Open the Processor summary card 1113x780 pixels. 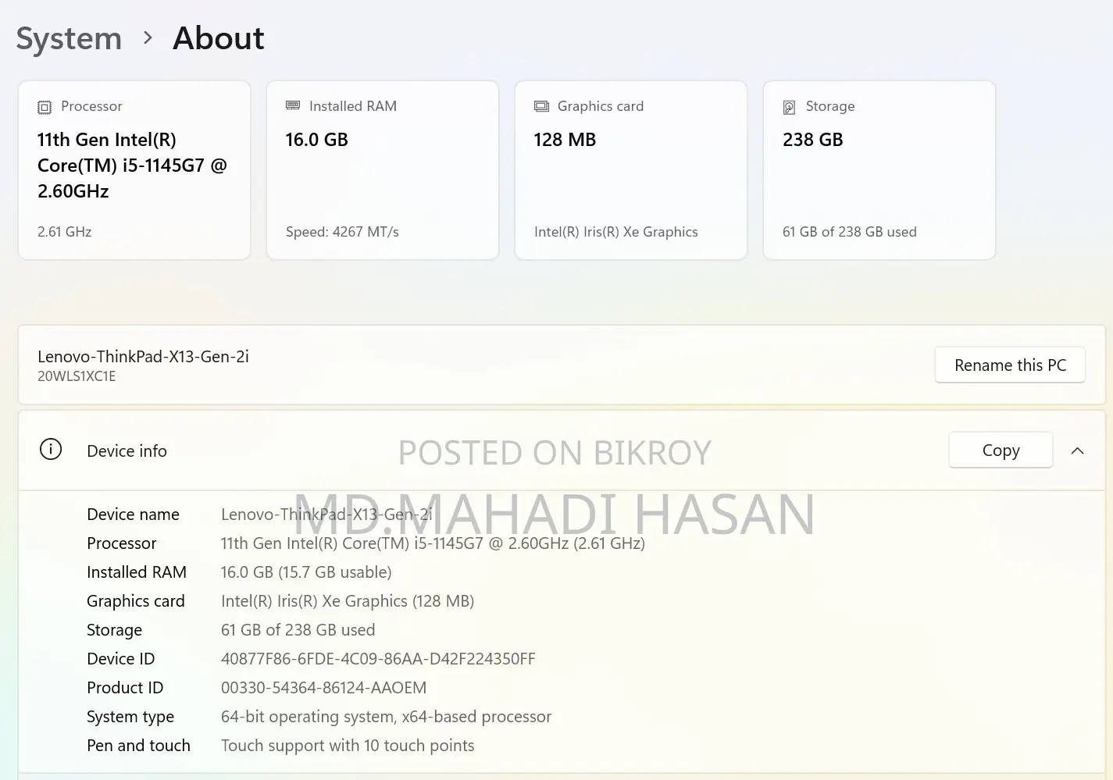pyautogui.click(x=134, y=170)
